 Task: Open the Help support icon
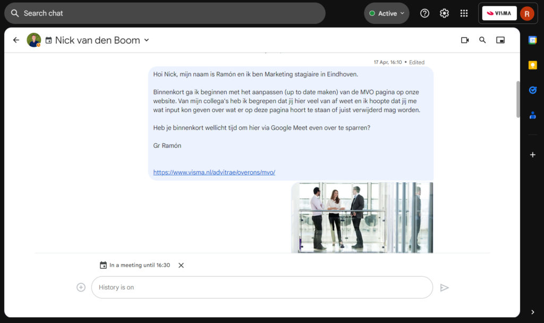424,13
